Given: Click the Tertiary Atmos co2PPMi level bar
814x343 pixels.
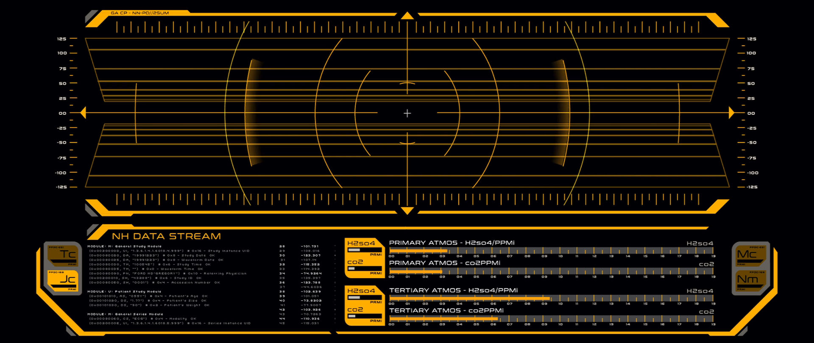Looking at the screenshot, I should coord(551,319).
